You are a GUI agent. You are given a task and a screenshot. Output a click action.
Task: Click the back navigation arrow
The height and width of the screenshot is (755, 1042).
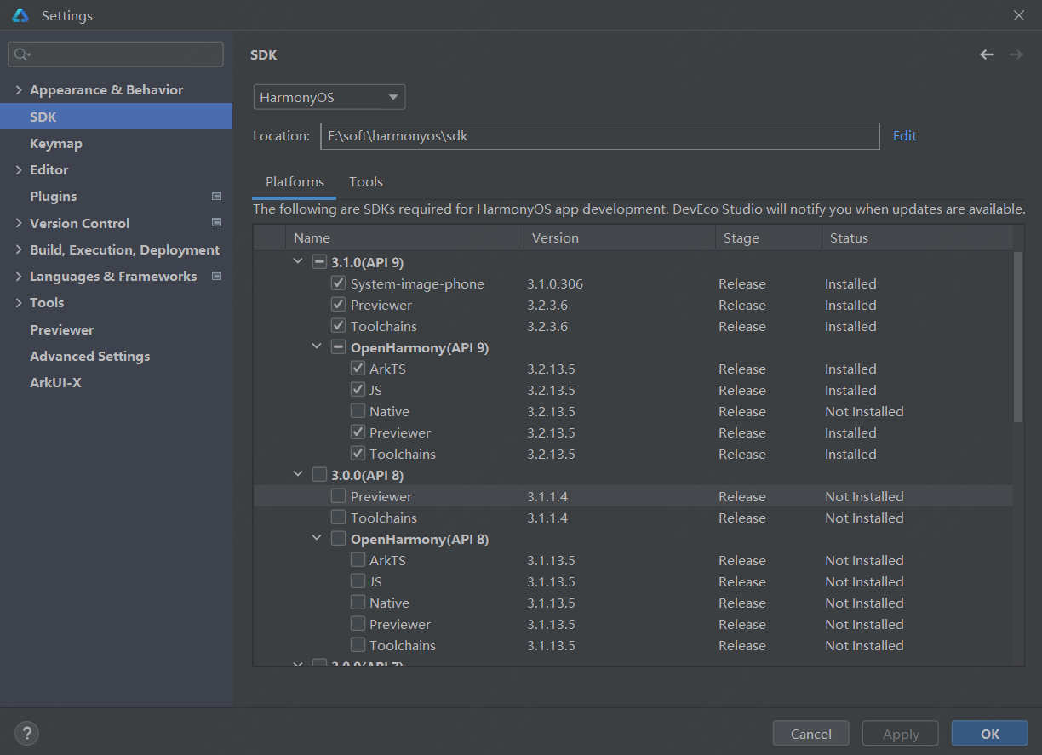coord(987,54)
